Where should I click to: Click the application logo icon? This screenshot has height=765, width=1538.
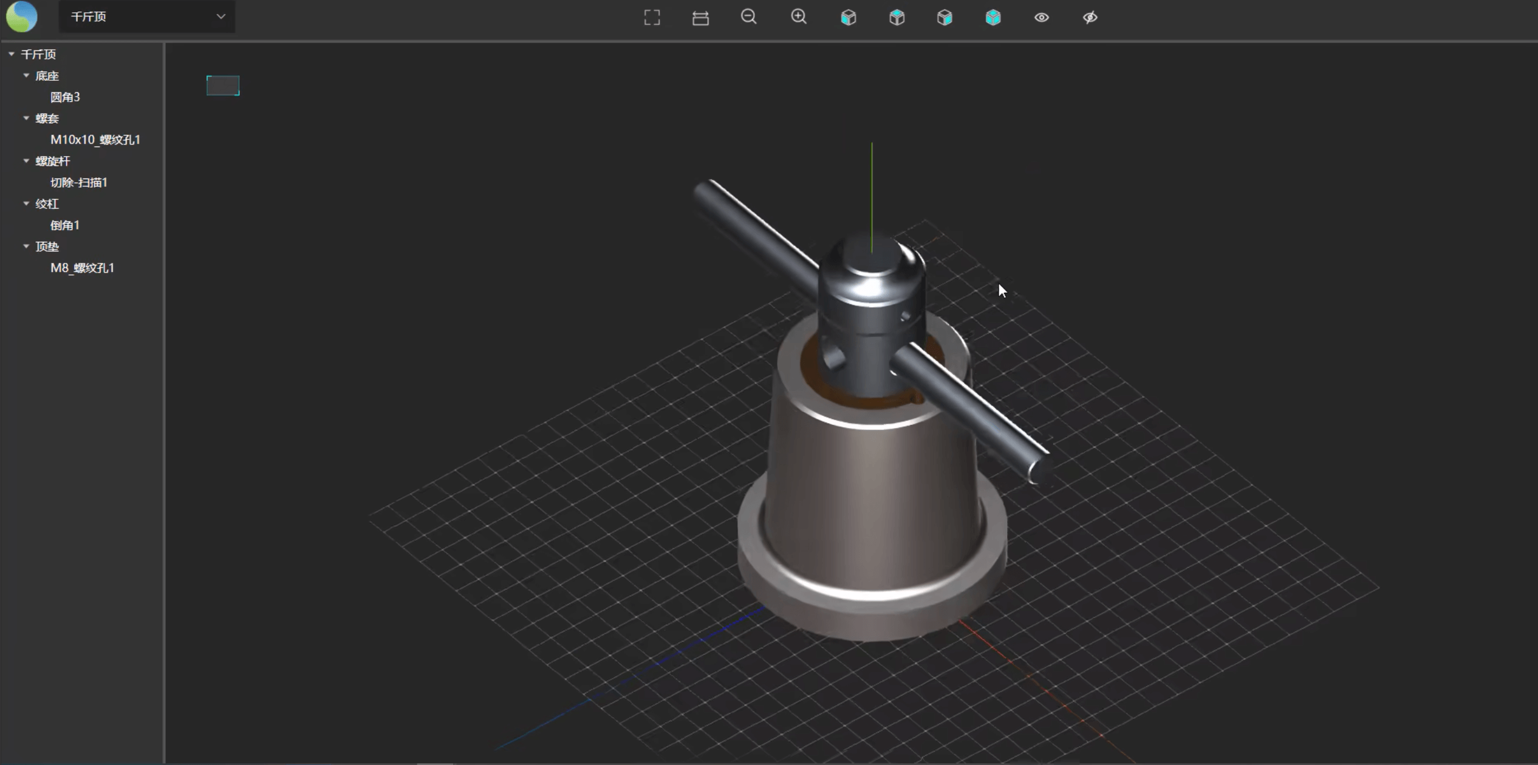(22, 16)
